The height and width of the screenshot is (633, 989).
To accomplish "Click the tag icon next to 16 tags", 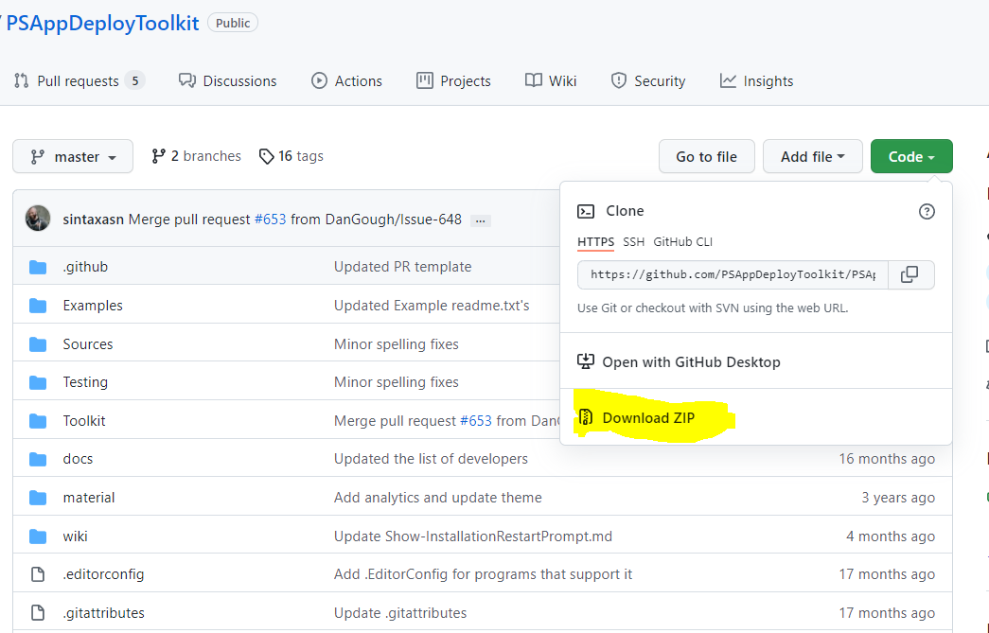I will (x=266, y=155).
